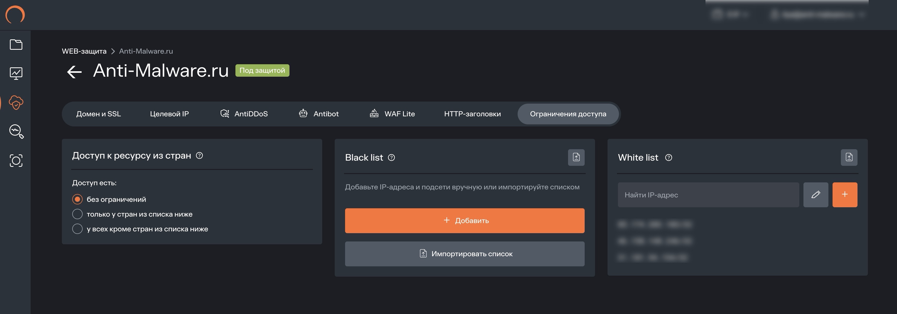Click the cloud shield protection sidebar icon
This screenshot has width=897, height=314.
[x=16, y=103]
